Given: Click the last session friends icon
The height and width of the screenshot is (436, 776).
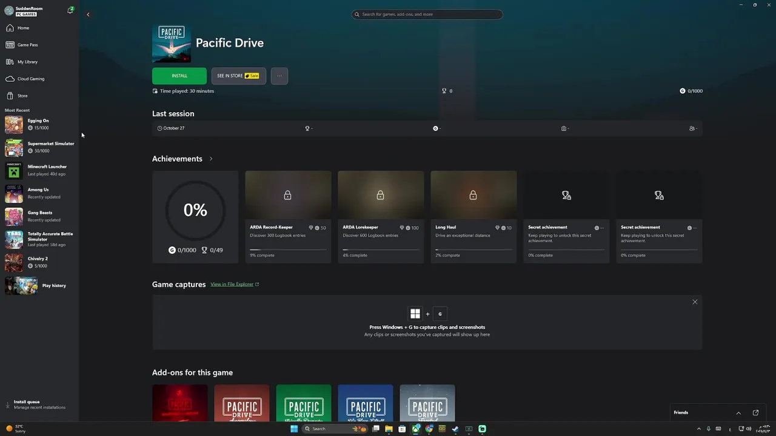Looking at the screenshot, I should pos(692,128).
